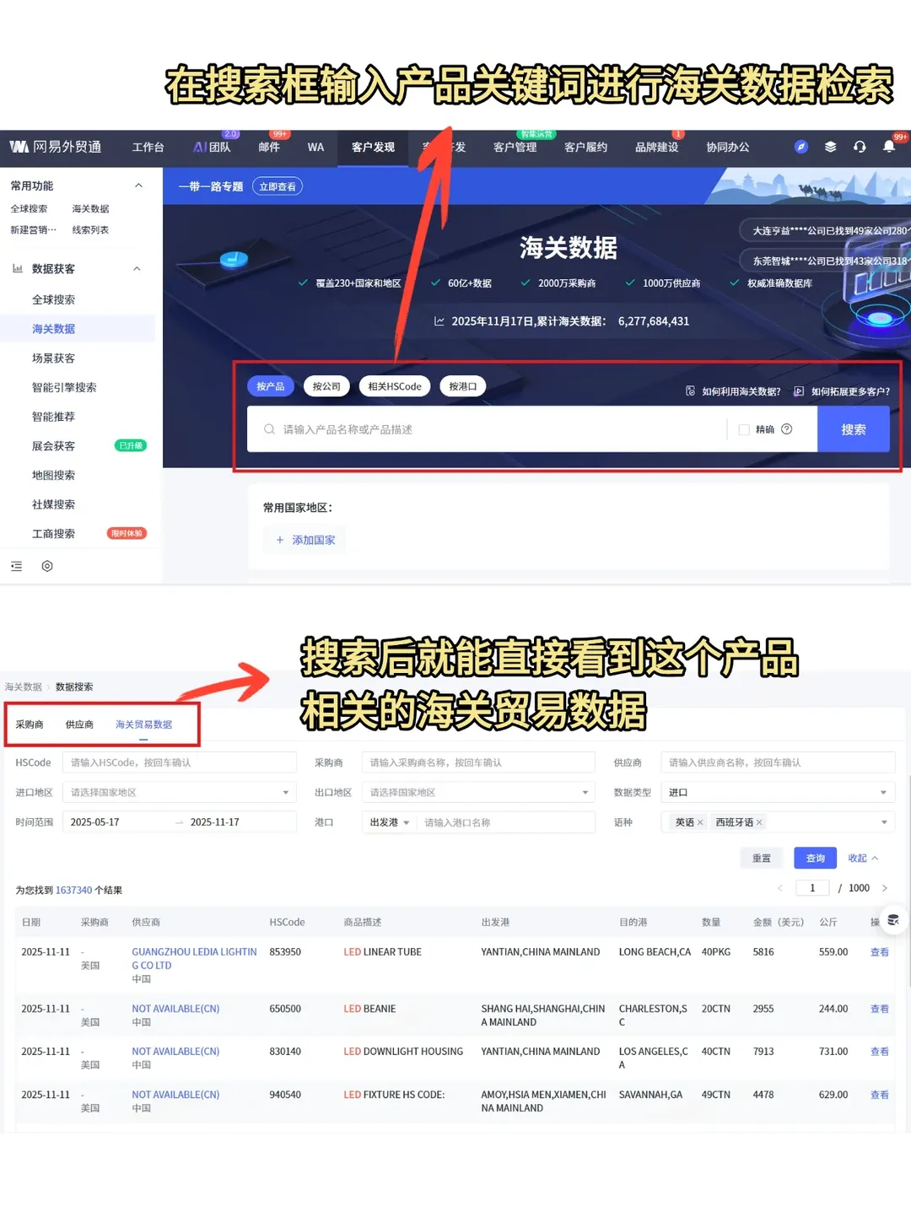Enable the 精确 search checkbox
Image resolution: width=911 pixels, height=1217 pixels.
point(743,429)
